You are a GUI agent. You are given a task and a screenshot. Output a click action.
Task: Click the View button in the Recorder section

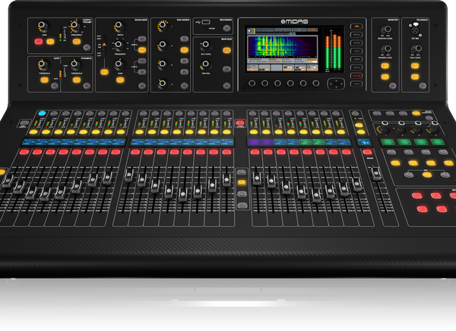226,28
